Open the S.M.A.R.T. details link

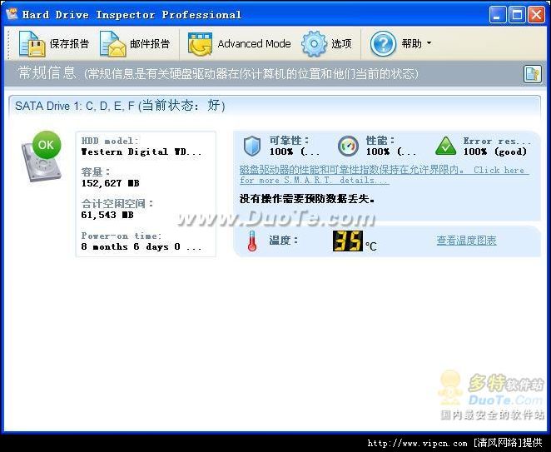click(x=384, y=175)
